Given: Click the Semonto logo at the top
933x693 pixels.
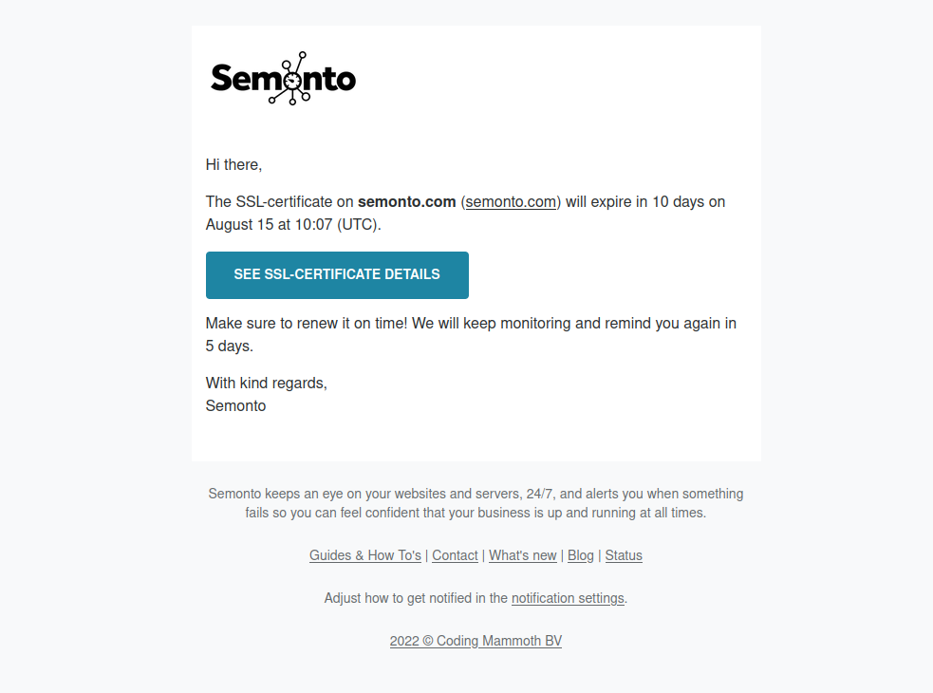Looking at the screenshot, I should click(283, 78).
